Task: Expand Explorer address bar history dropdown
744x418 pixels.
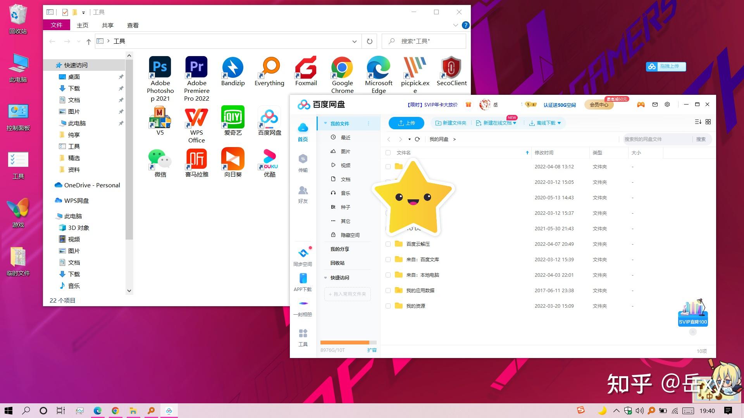Action: 354,41
